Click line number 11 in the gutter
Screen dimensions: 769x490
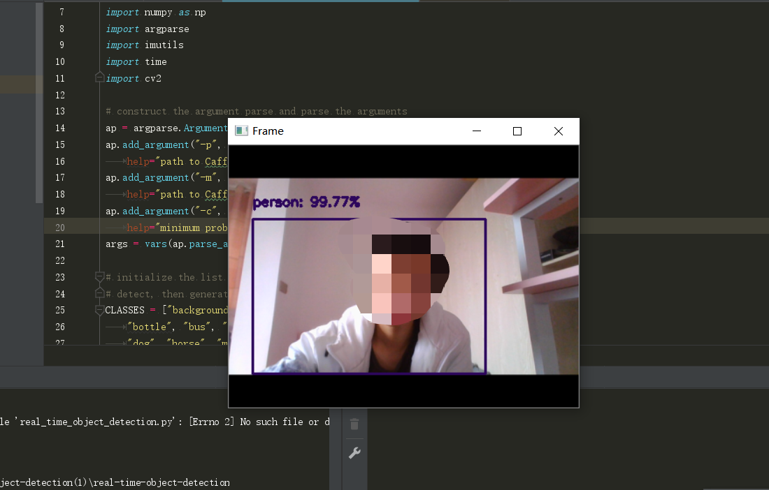[59, 78]
